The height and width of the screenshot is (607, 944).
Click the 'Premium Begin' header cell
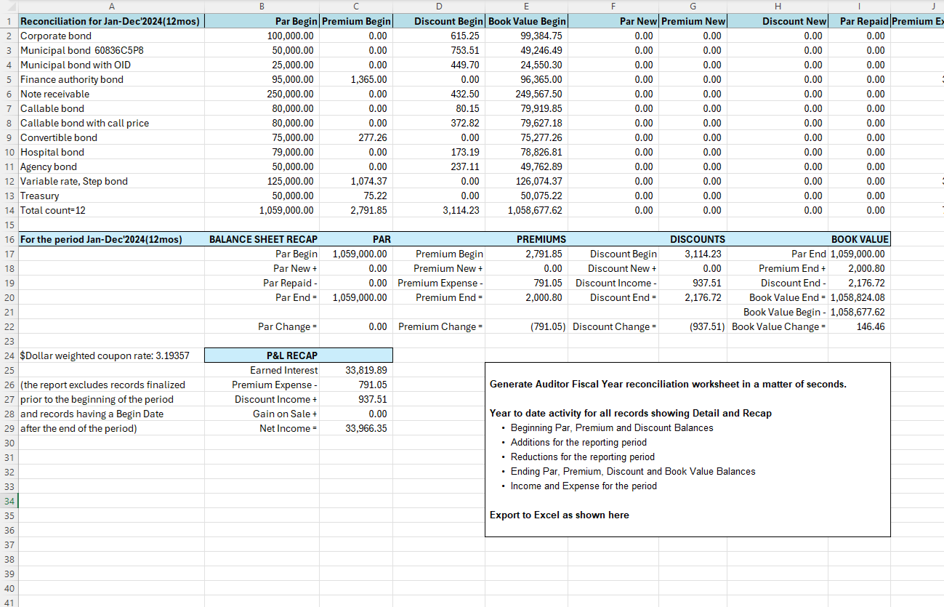coord(356,21)
